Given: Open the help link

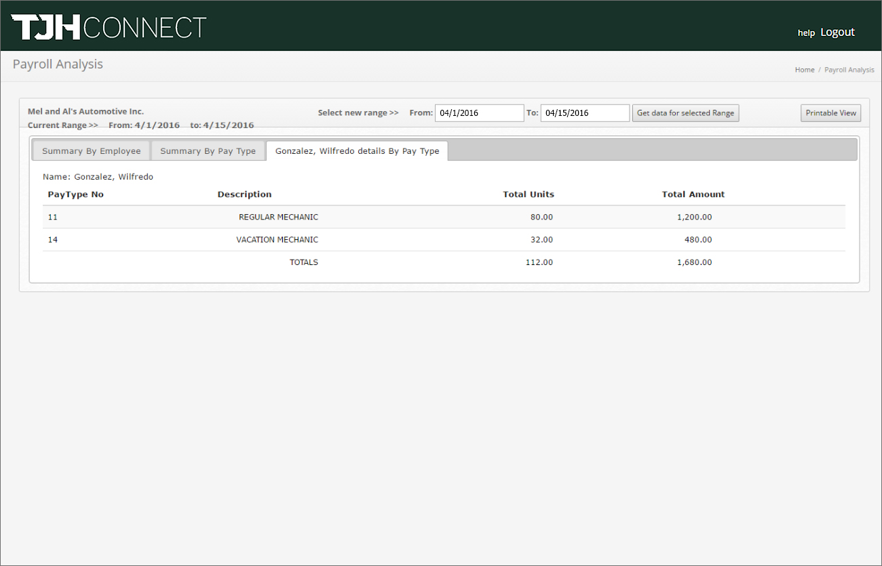Looking at the screenshot, I should point(806,33).
